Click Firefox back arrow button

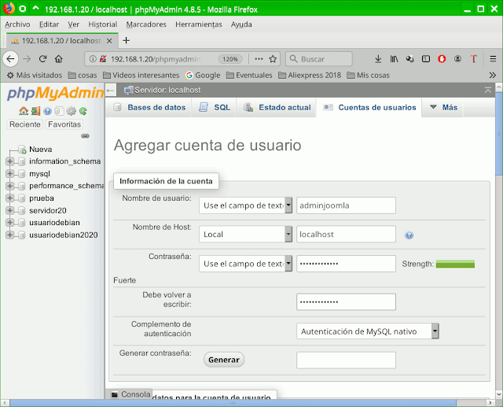[x=10, y=59]
